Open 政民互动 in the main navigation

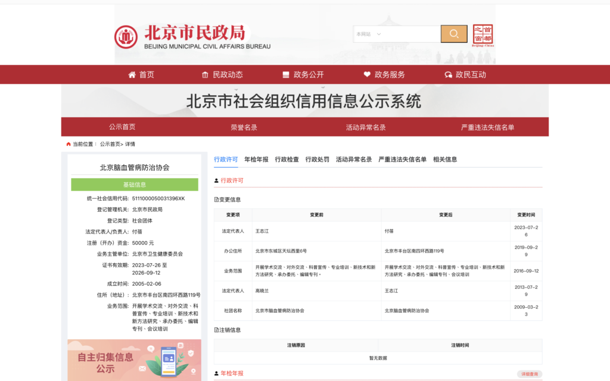tap(471, 74)
